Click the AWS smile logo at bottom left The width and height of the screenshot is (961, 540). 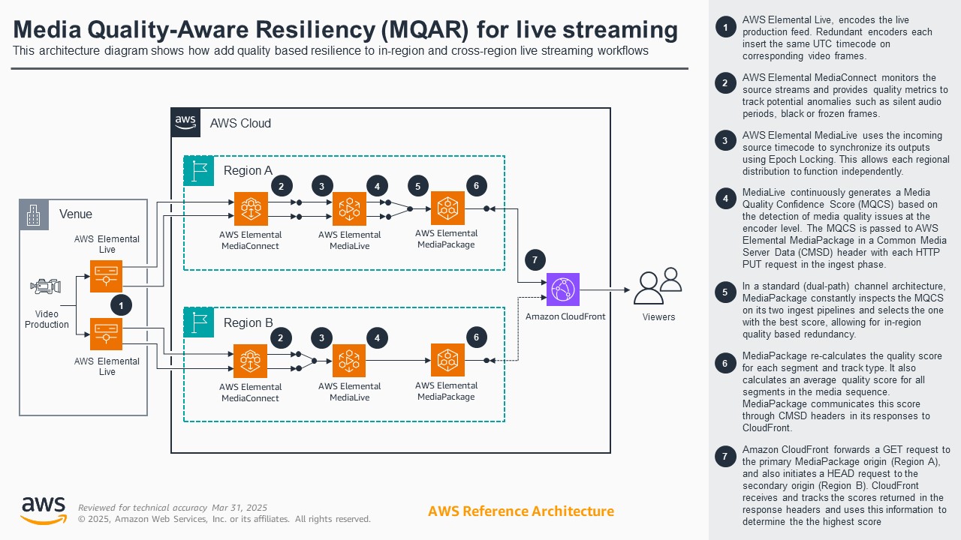tap(43, 508)
